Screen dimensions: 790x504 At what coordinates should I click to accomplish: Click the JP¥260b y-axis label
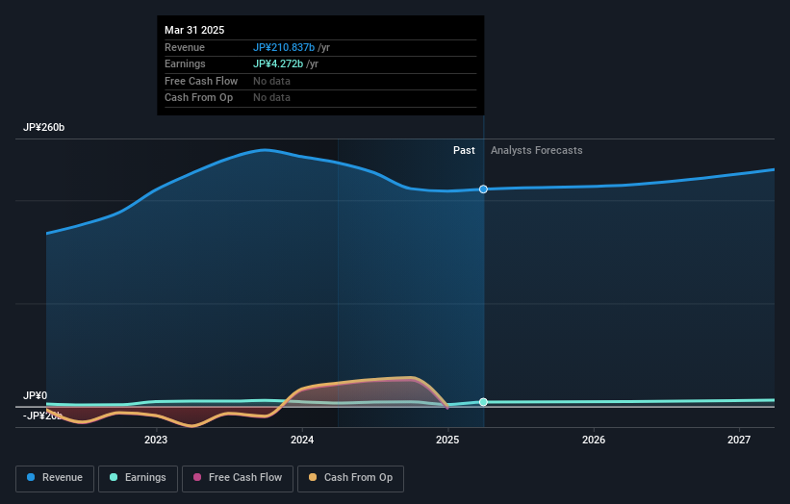[44, 127]
